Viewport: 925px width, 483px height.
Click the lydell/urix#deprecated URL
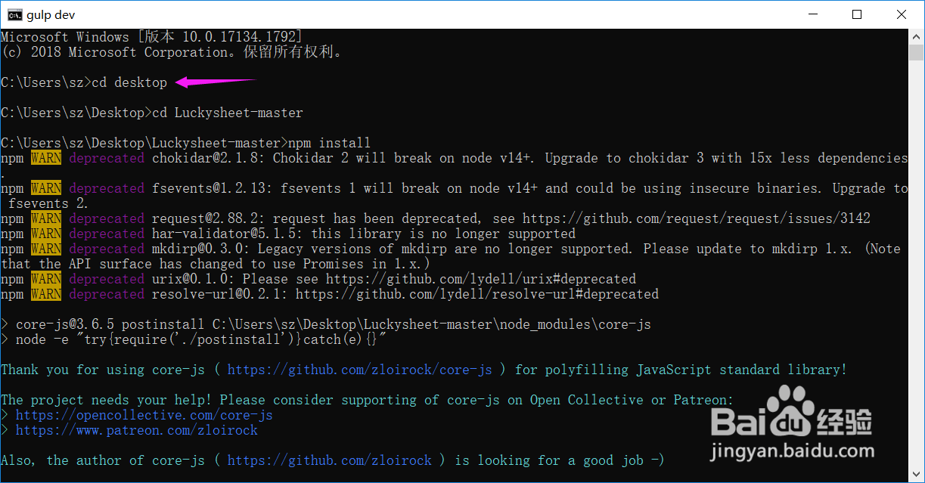pyautogui.click(x=481, y=279)
